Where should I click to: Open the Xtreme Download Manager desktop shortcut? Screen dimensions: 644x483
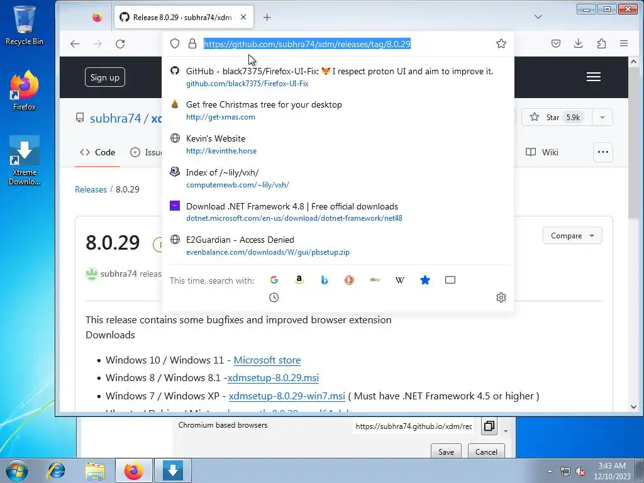tap(25, 161)
